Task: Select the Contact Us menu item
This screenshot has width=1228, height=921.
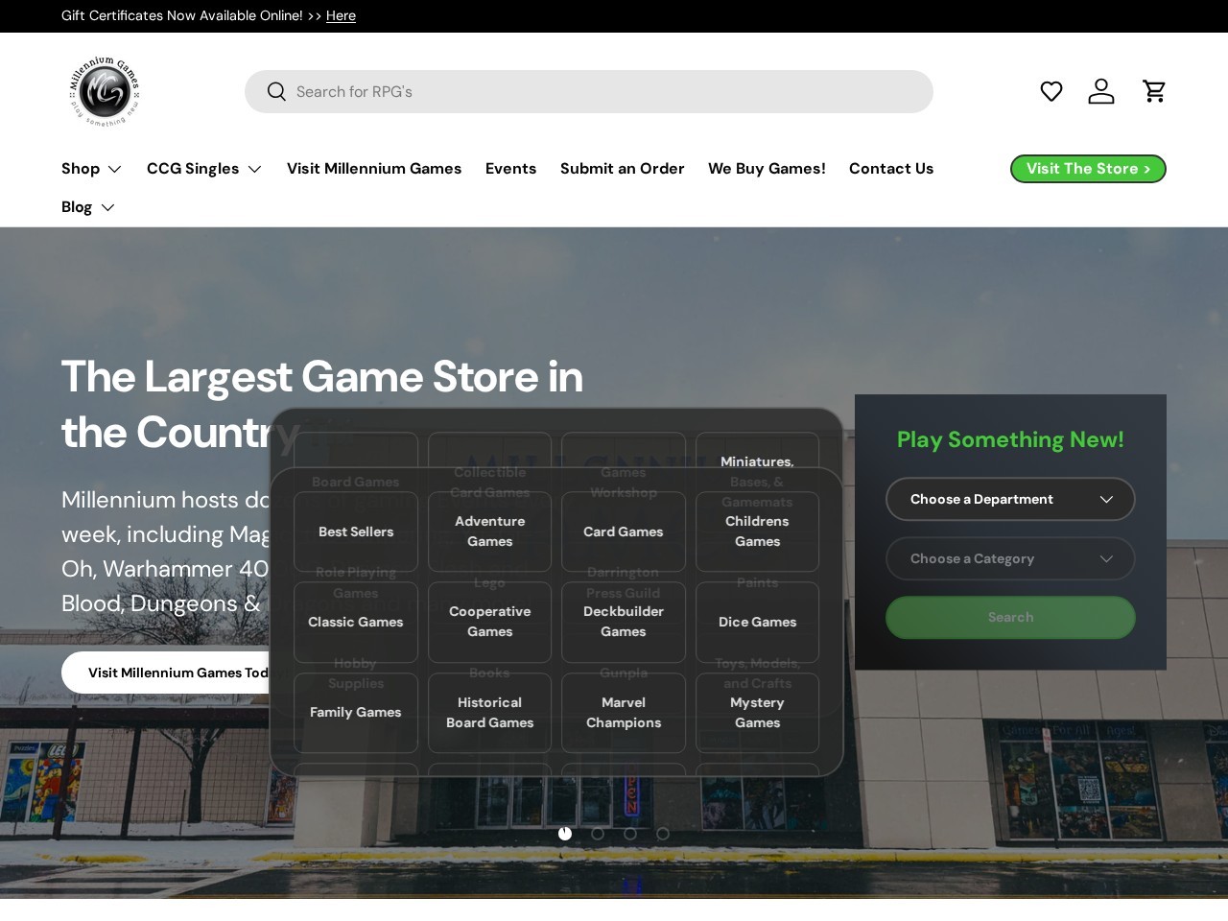Action: click(891, 168)
